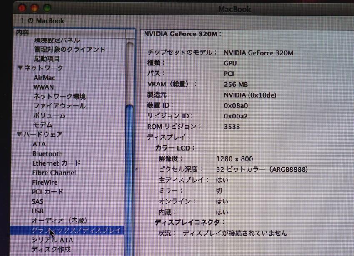Click the カラー LCD heading
Image resolution: width=354 pixels, height=256 pixels.
pos(175,148)
